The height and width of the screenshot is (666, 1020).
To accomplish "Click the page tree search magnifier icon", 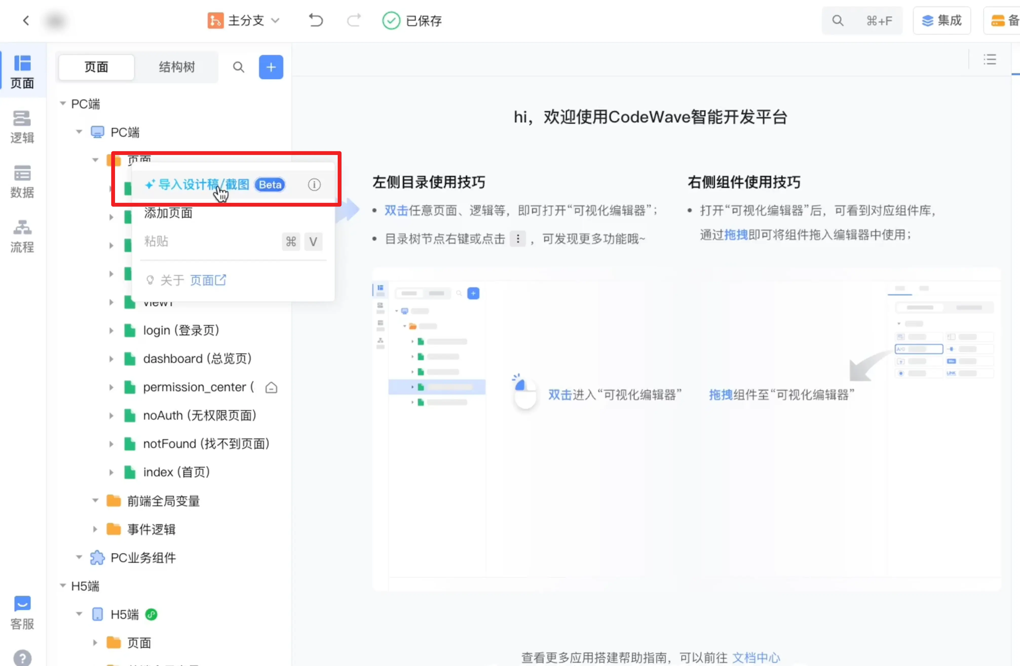I will pyautogui.click(x=239, y=67).
